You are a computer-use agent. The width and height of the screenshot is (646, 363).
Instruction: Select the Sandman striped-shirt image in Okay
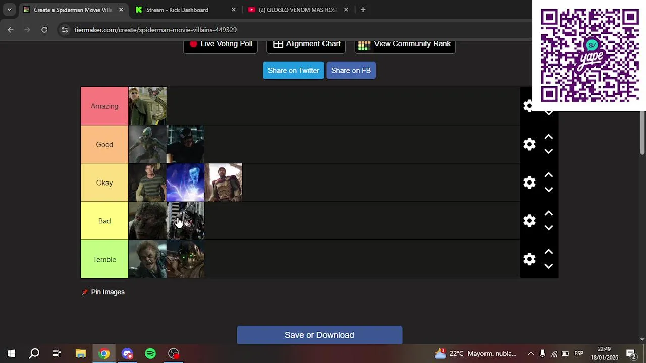pyautogui.click(x=147, y=183)
